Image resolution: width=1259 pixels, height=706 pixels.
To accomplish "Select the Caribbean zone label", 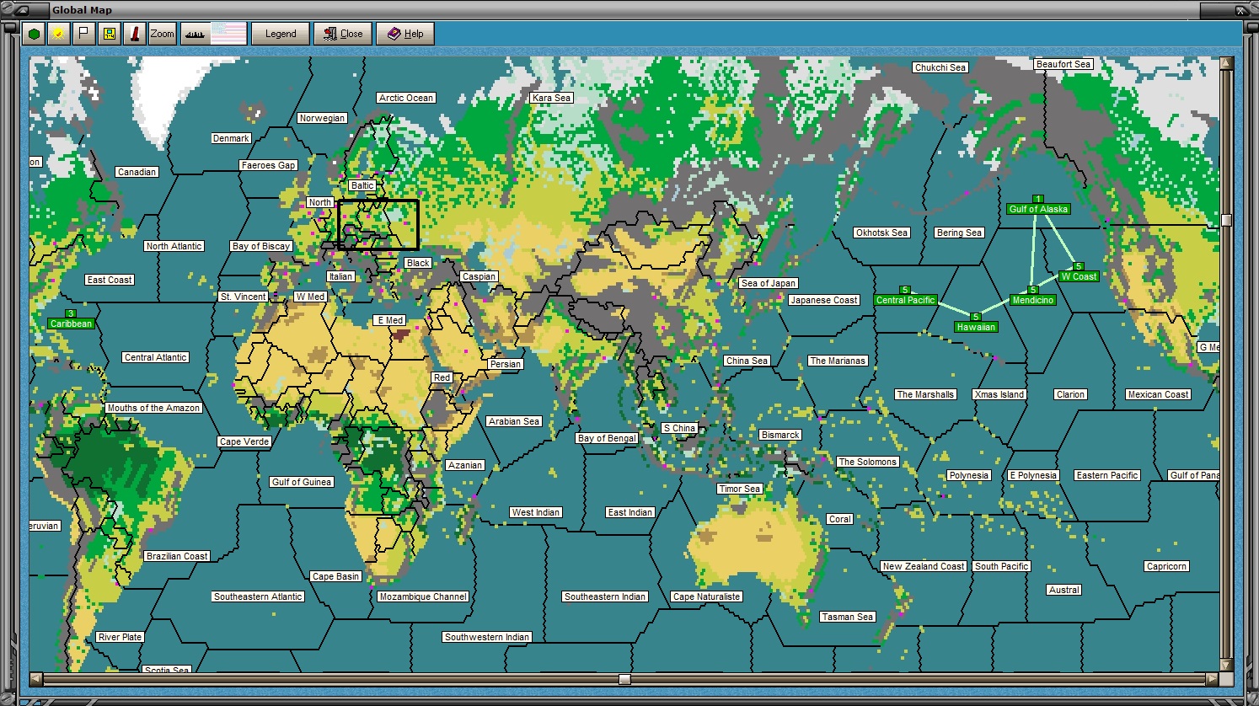I will coord(71,324).
